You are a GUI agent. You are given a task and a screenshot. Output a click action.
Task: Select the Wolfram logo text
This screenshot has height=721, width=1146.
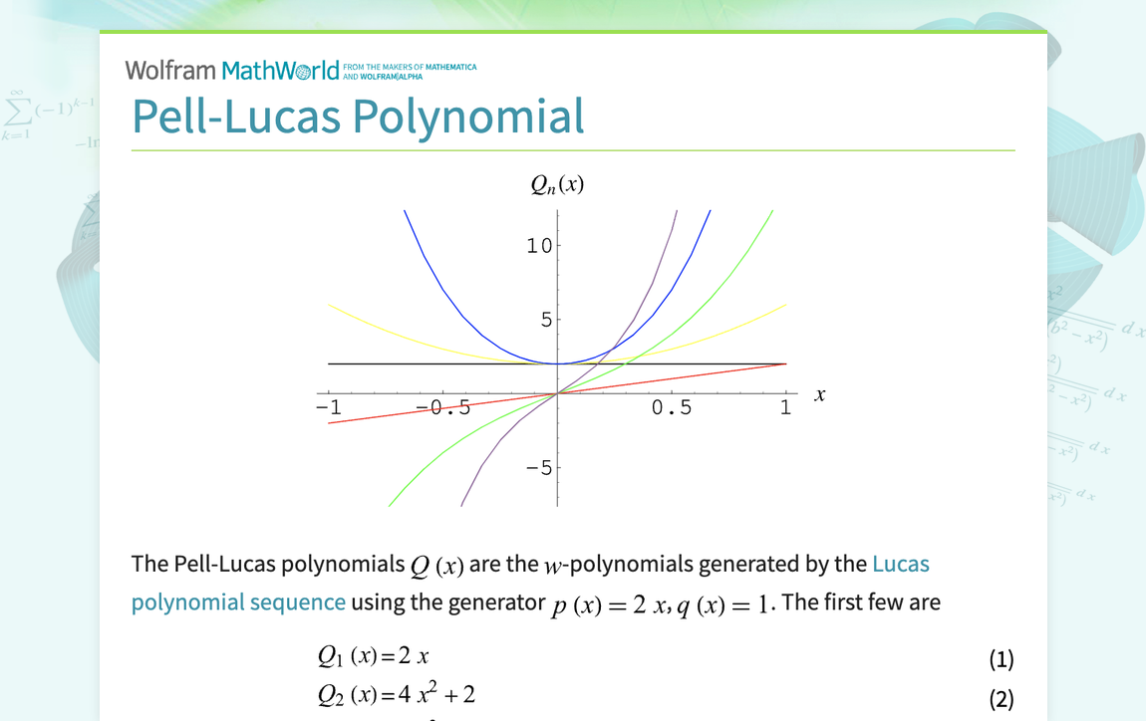pyautogui.click(x=169, y=70)
